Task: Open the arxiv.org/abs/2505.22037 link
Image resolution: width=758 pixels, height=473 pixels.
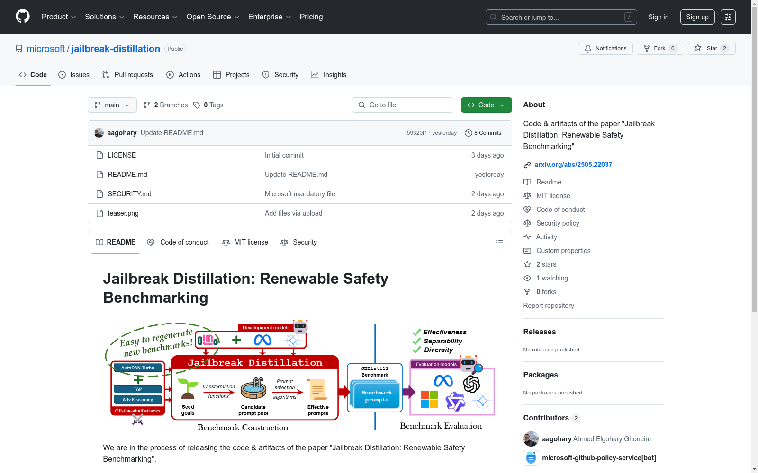Action: point(573,165)
